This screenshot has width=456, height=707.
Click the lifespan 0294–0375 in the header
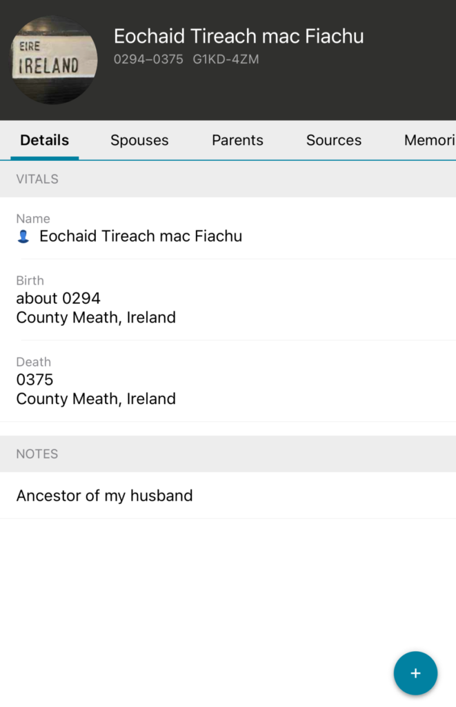click(148, 59)
